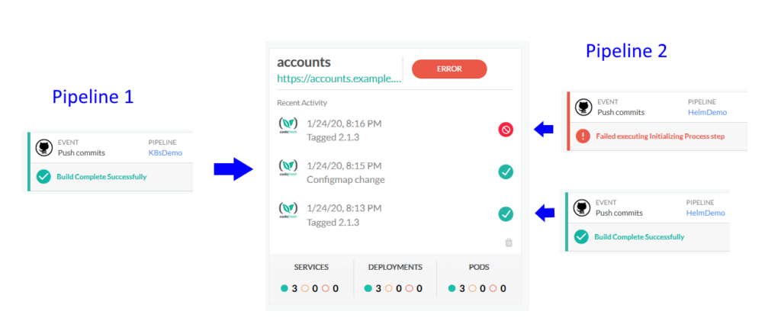This screenshot has width=781, height=324.
Task: Click Failed executing Initializing Process step message
Action: tap(661, 136)
